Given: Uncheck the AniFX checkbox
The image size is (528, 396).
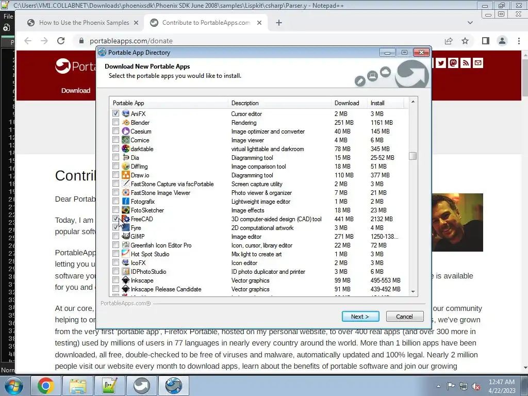Looking at the screenshot, I should (x=116, y=113).
